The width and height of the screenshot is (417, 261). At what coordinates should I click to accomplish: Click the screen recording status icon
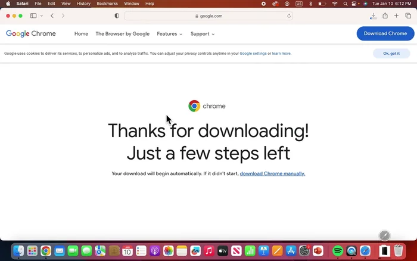(263, 4)
